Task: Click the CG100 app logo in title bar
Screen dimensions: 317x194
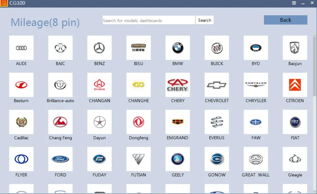Action: click(x=4, y=3)
